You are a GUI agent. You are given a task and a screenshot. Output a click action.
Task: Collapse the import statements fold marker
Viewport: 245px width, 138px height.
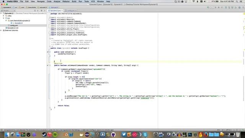50,17
